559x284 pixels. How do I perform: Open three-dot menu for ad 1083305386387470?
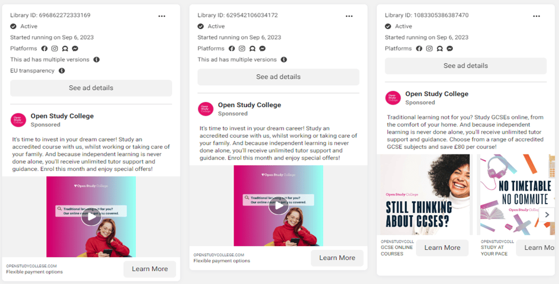[536, 16]
